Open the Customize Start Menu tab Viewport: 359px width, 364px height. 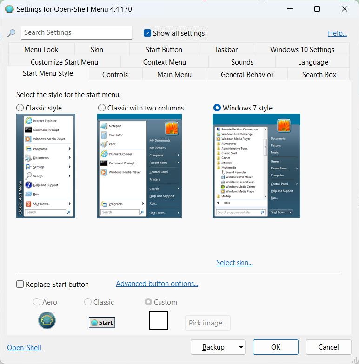coord(64,62)
